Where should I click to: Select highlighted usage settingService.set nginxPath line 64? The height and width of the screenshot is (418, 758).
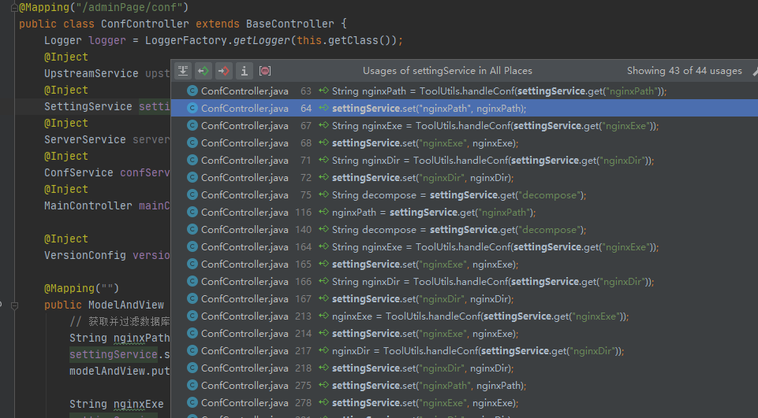click(x=429, y=108)
